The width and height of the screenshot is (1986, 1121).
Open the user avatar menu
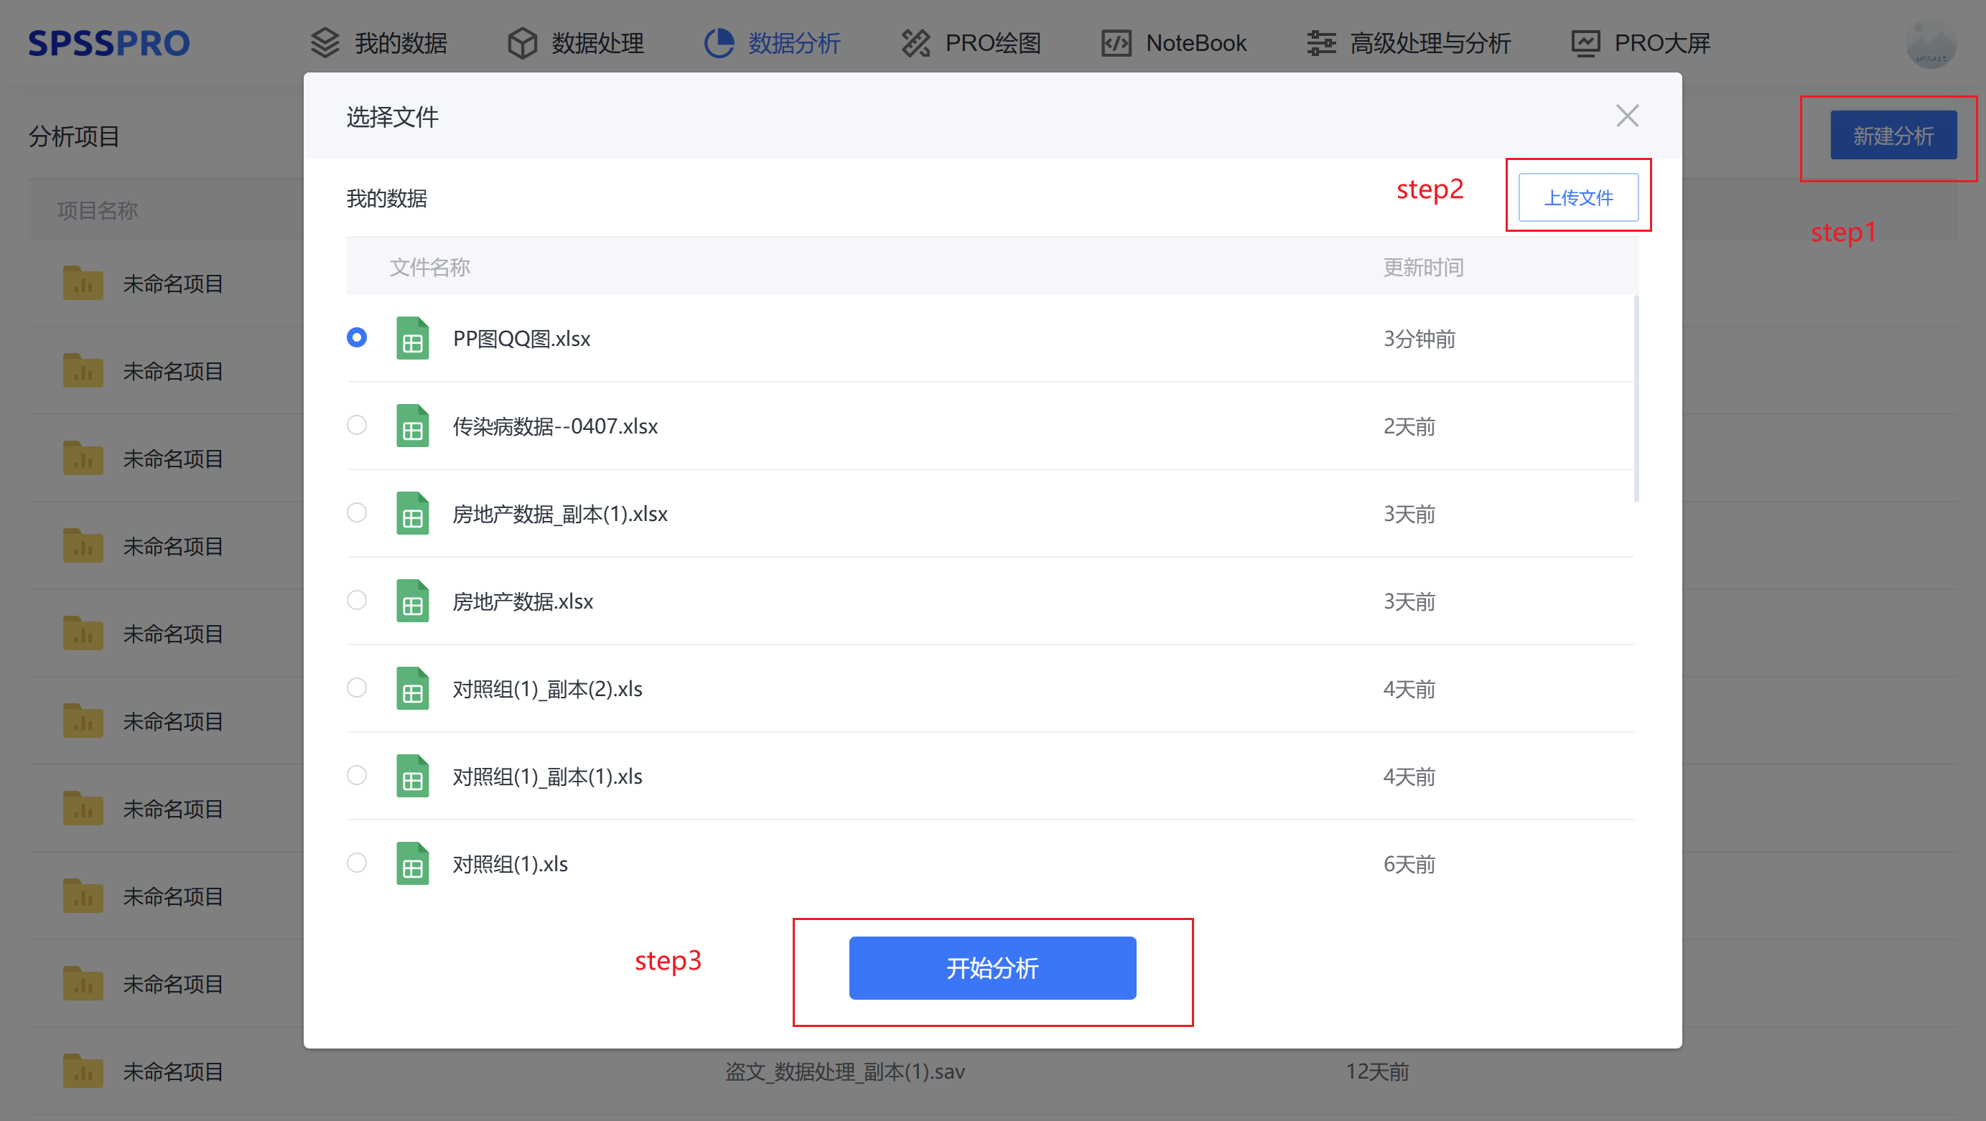(x=1931, y=44)
